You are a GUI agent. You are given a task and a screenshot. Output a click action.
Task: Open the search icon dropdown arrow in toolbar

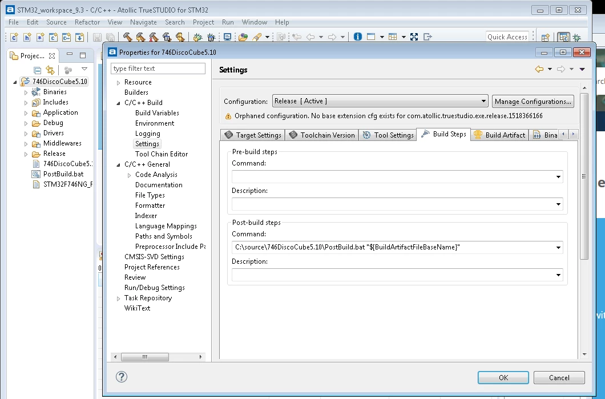(267, 37)
